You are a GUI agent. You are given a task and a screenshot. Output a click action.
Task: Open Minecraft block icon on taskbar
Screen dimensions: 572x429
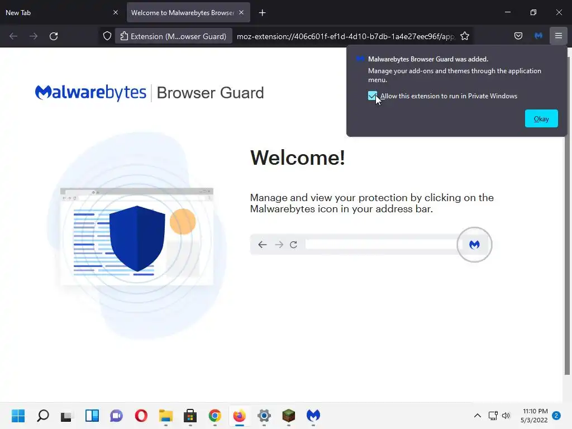[289, 416]
